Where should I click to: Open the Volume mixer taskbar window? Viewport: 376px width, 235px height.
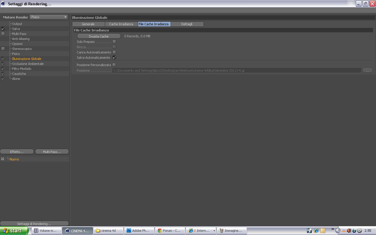(47, 231)
